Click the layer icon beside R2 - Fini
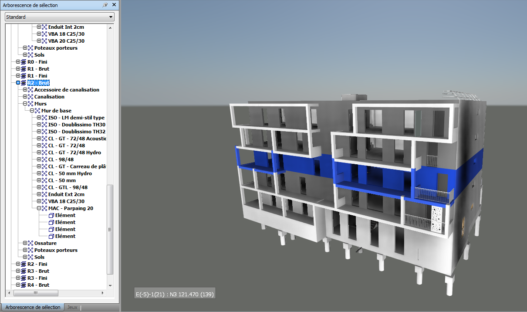 [24, 264]
